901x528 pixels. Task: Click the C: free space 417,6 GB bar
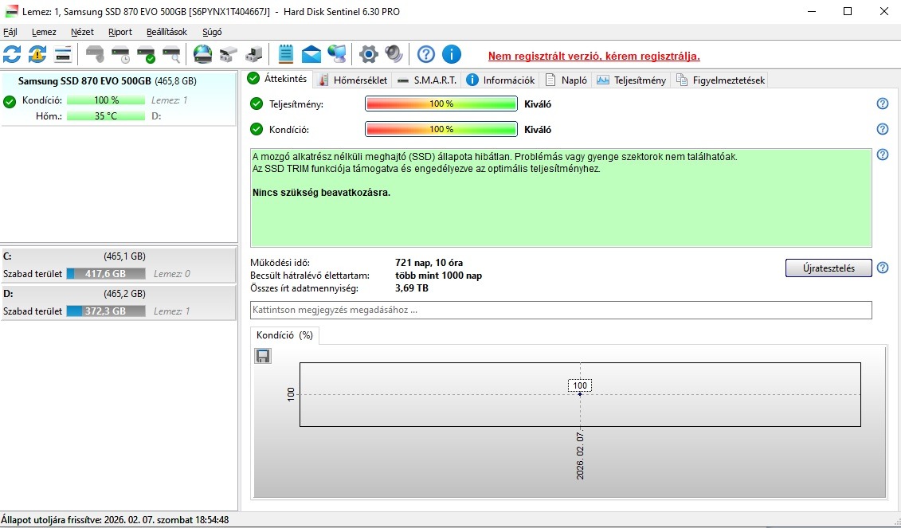pyautogui.click(x=106, y=274)
